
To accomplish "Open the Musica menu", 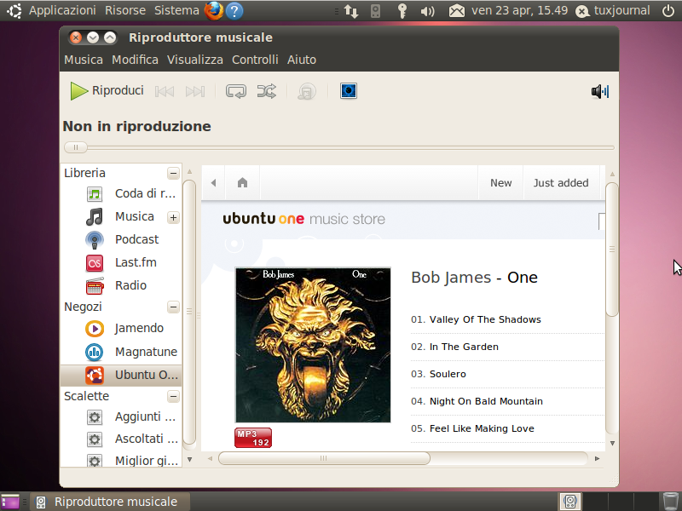I will point(84,60).
